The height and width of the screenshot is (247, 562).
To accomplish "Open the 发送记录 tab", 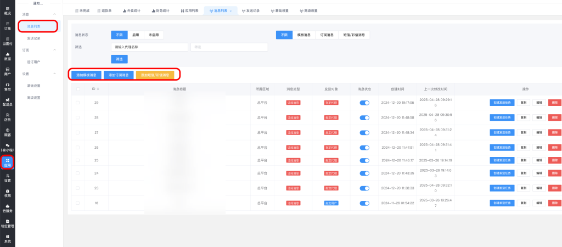I will click(249, 10).
